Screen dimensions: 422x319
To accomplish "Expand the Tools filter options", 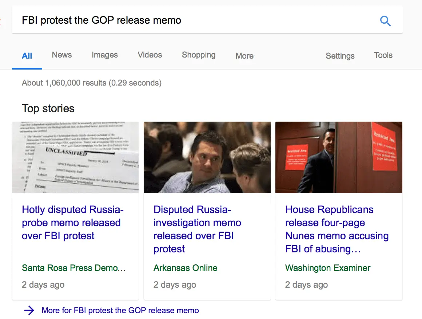I will pyautogui.click(x=383, y=55).
